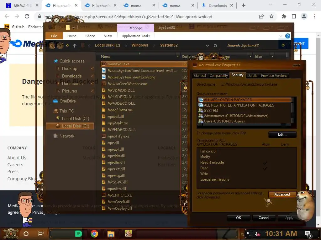Image resolution: width=321 pixels, height=240 pixels.
Task: Switch to Explorer Home ribbon tab
Action: coord(72,36)
